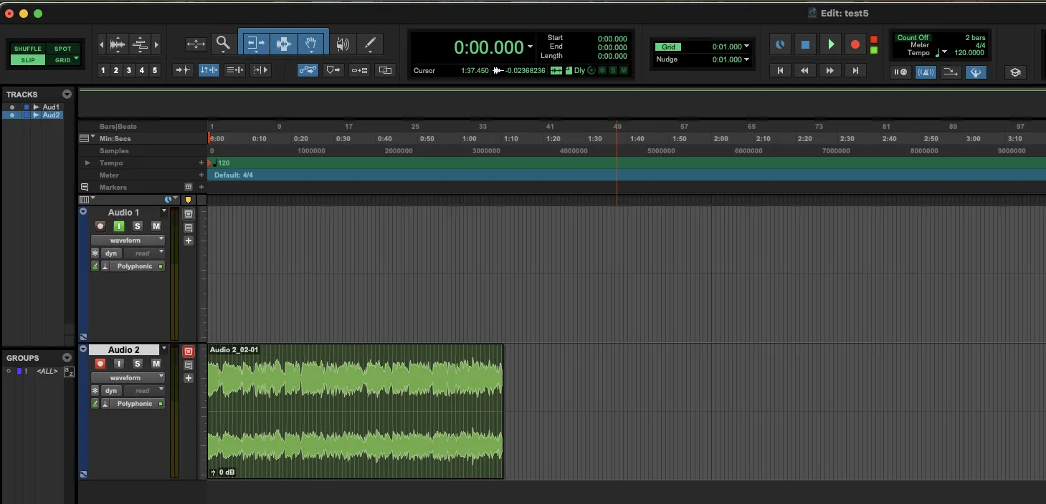This screenshot has height=504, width=1046.
Task: Open the Groups list menu
Action: pos(67,358)
